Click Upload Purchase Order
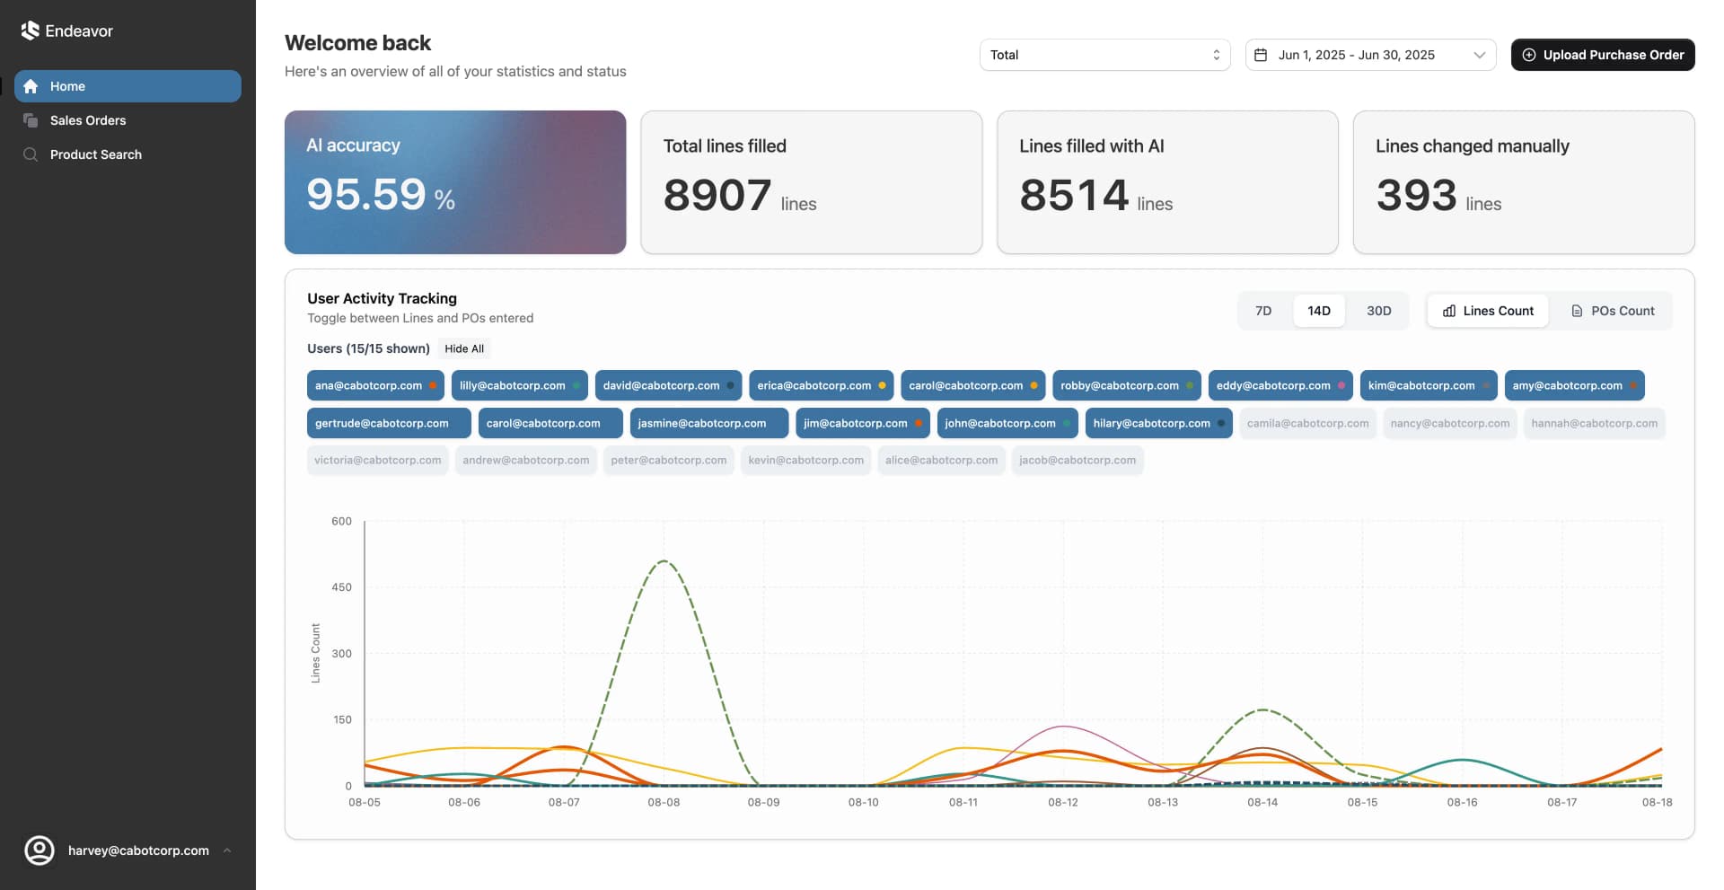The height and width of the screenshot is (890, 1724). (1603, 55)
